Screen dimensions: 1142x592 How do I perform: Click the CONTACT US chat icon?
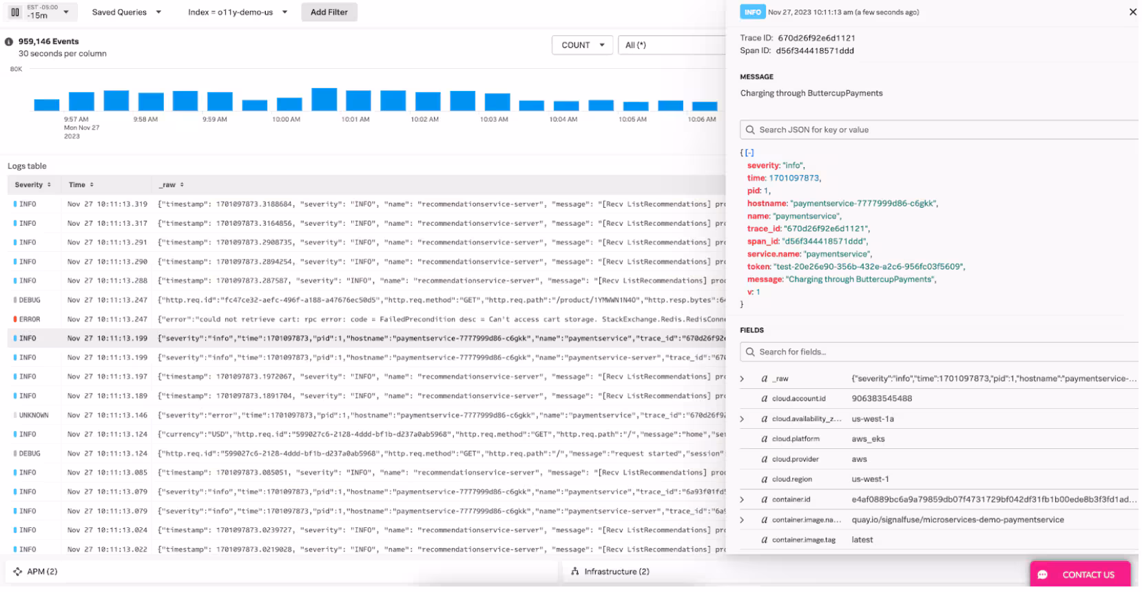pyautogui.click(x=1044, y=575)
